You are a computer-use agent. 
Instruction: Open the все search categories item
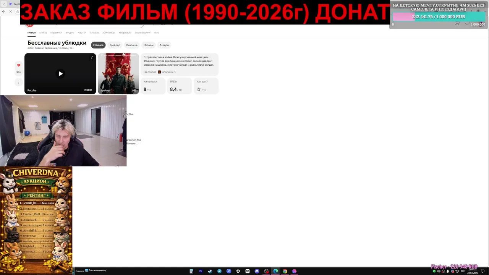click(157, 32)
